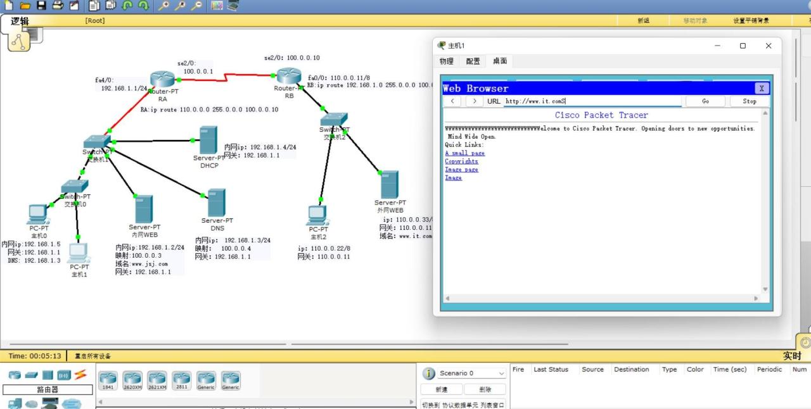Switch to the 配置 tab
This screenshot has width=811, height=409.
tap(473, 61)
